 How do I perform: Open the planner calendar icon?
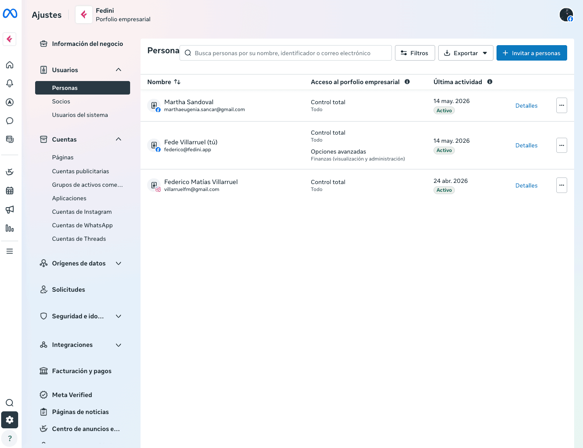10,191
